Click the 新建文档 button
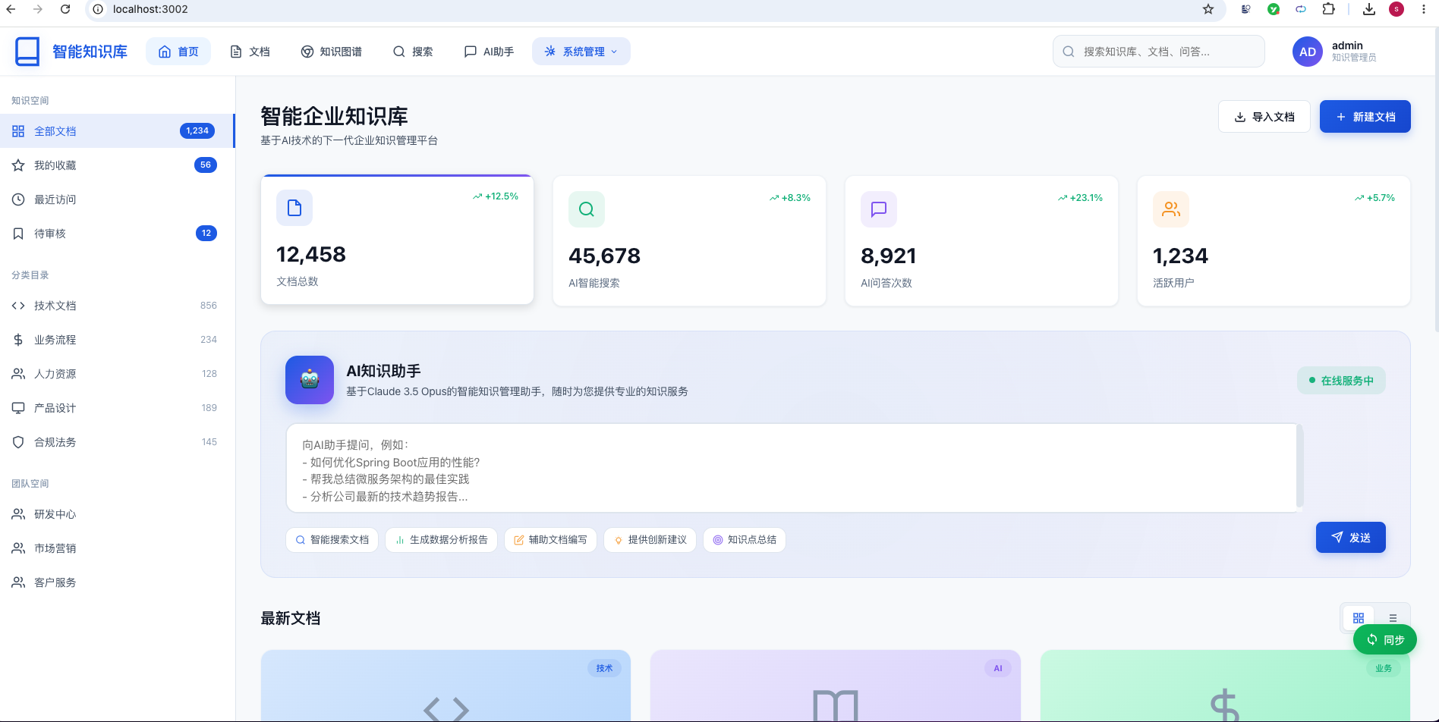The width and height of the screenshot is (1439, 722). [1365, 117]
